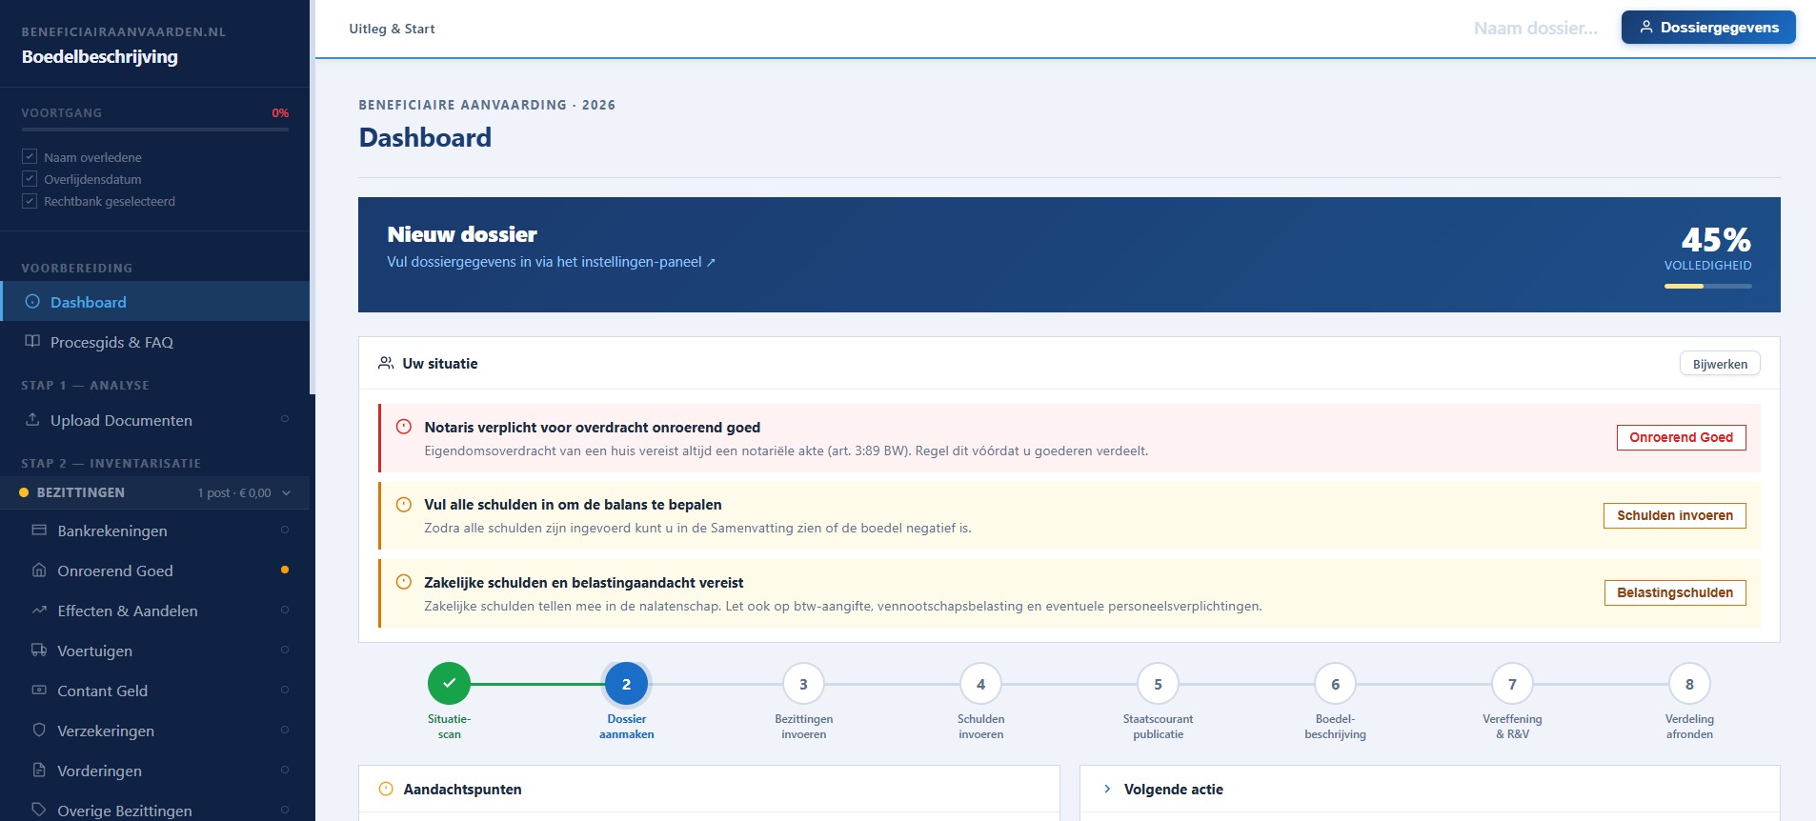This screenshot has height=821, width=1816.
Task: Click the Dashboard clock icon in sidebar
Action: coord(32,302)
